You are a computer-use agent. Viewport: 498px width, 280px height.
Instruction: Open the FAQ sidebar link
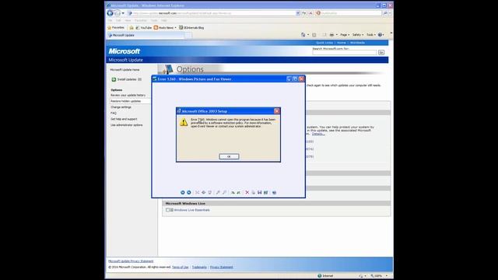tap(114, 113)
